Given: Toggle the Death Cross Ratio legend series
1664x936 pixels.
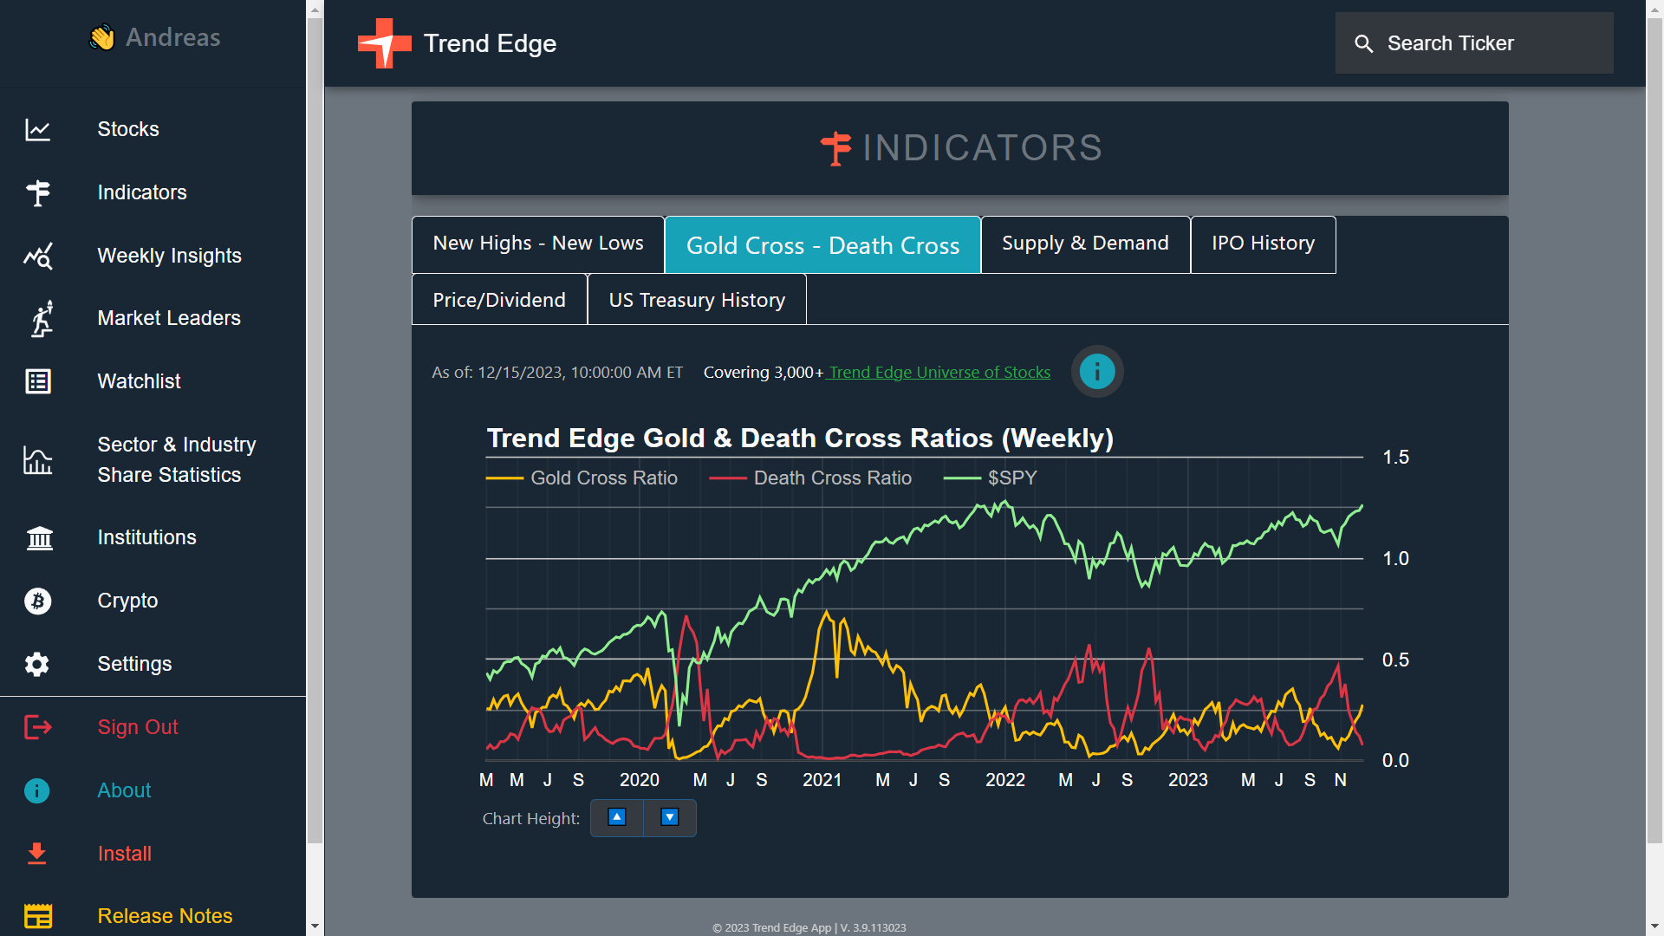Looking at the screenshot, I should [810, 478].
